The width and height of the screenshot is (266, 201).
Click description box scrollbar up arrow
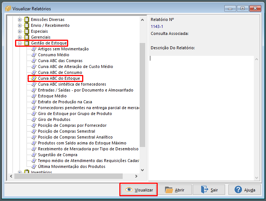coord(257,59)
